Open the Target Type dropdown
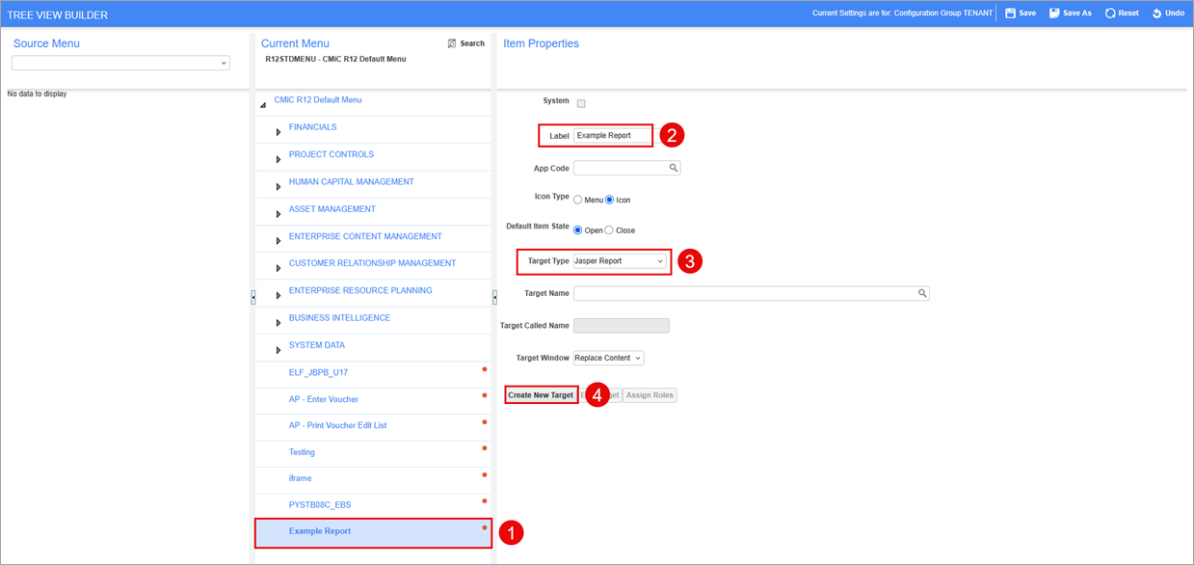The height and width of the screenshot is (565, 1194). 620,261
